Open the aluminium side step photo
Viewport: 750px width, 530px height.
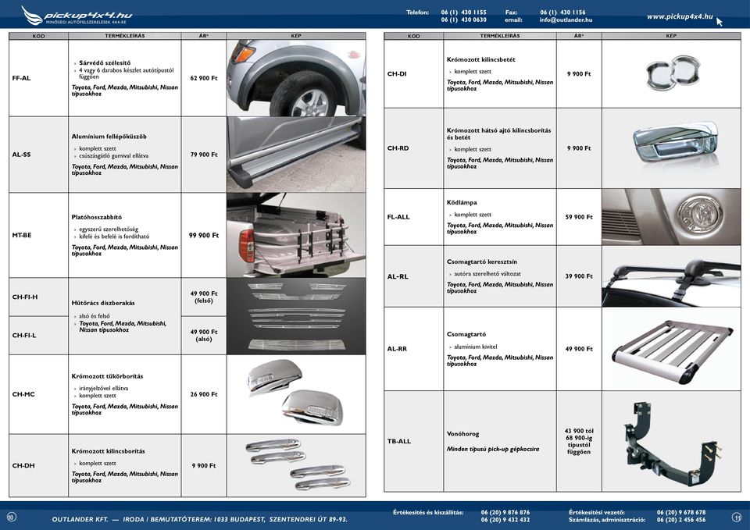click(x=296, y=155)
